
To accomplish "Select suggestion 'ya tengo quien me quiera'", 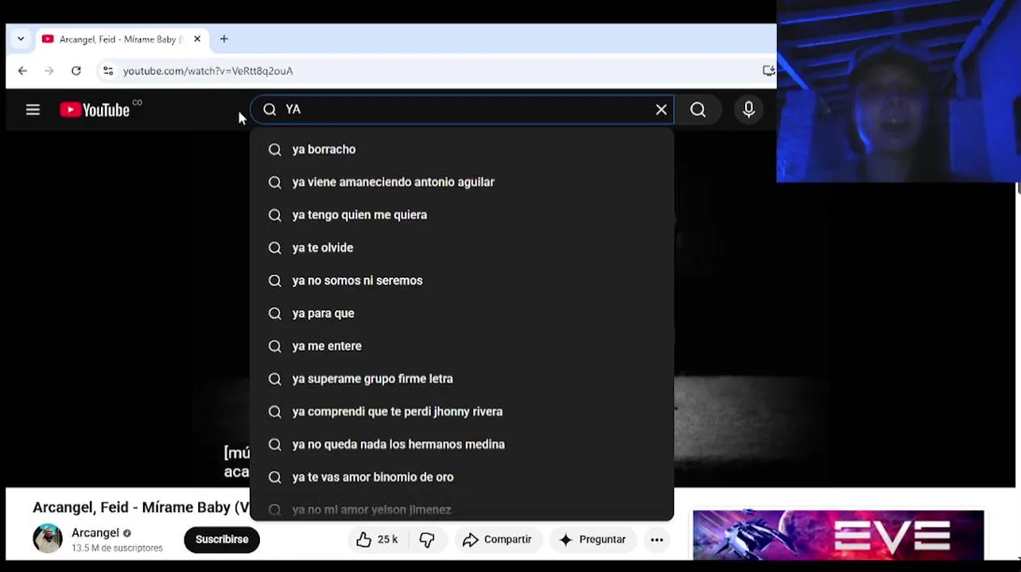I will 461,214.
